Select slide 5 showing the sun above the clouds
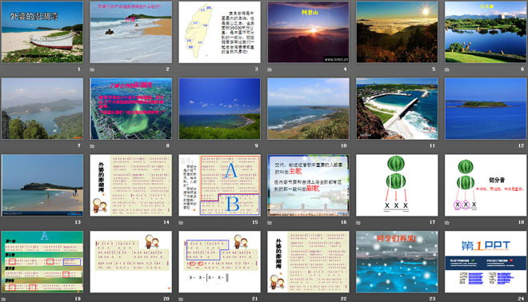This screenshot has width=528, height=302. (397, 32)
